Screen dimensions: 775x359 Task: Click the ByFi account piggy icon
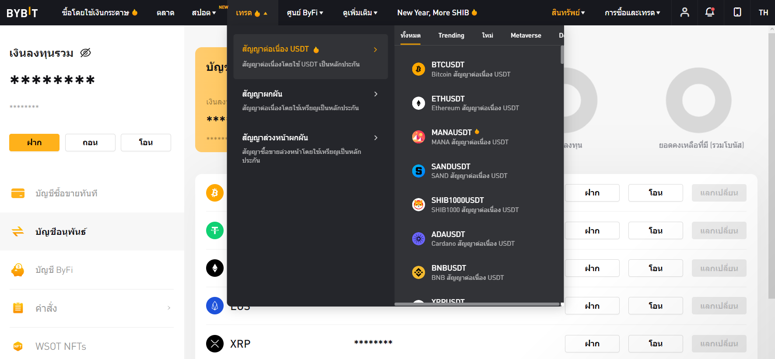[x=18, y=270]
